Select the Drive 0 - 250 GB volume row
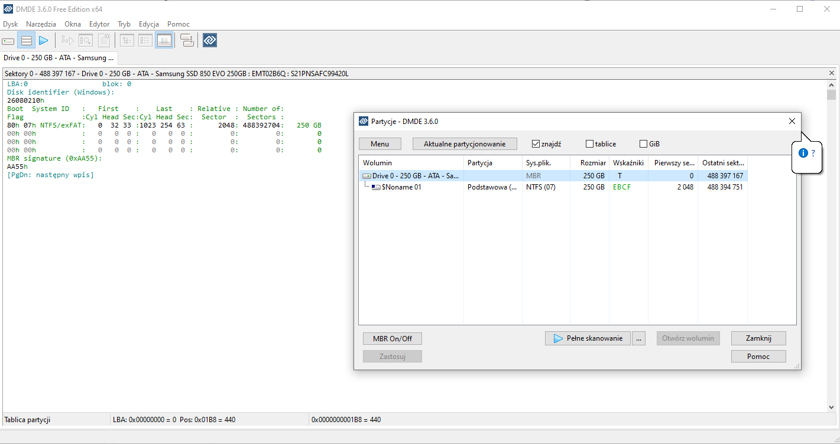Viewport: 840px width, 444px height. click(553, 176)
